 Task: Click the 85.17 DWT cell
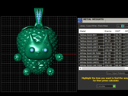coord(119,50)
